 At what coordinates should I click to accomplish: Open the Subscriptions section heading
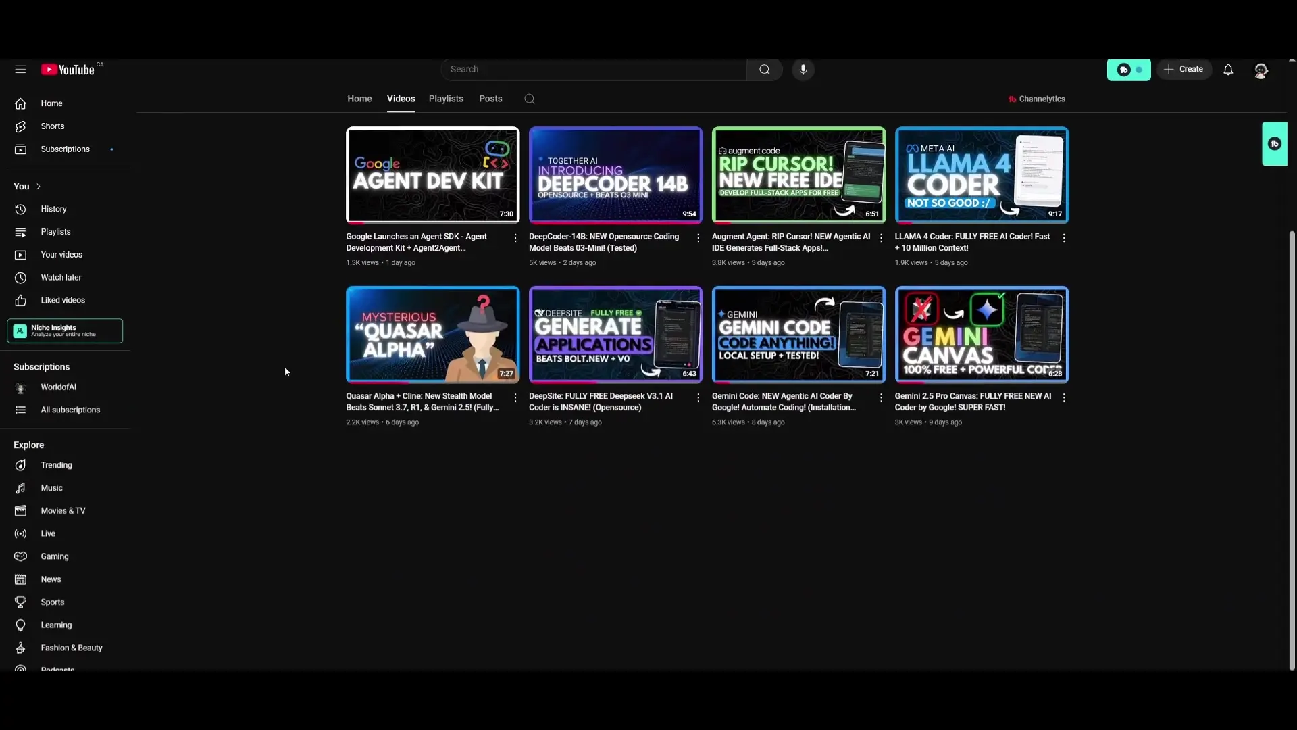coord(41,367)
